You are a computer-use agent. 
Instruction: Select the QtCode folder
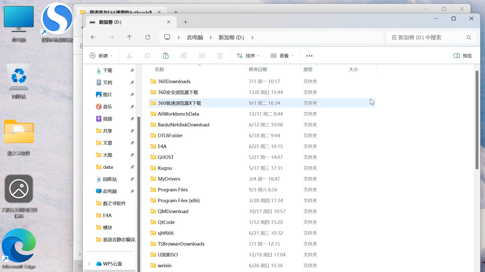coord(166,222)
